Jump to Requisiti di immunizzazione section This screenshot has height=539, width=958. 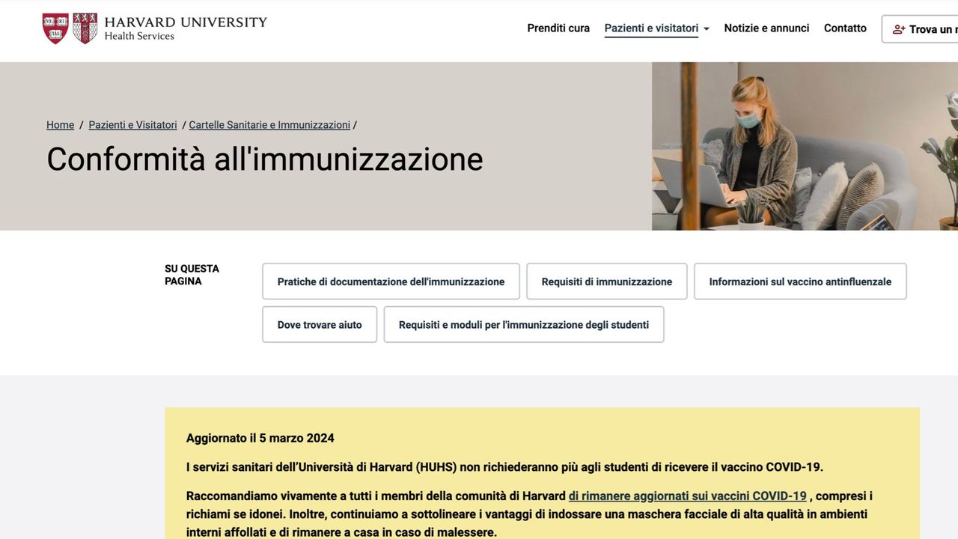pyautogui.click(x=606, y=281)
